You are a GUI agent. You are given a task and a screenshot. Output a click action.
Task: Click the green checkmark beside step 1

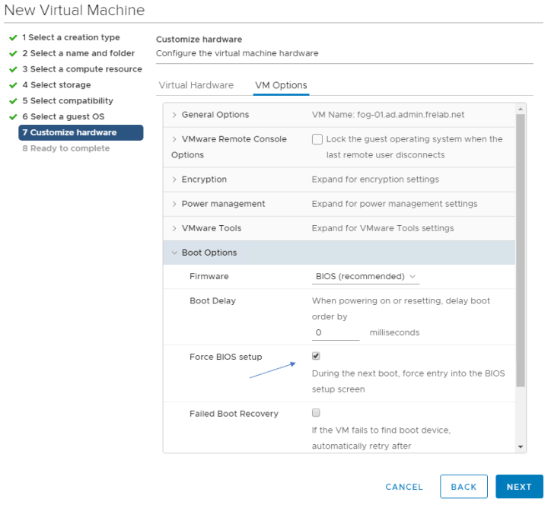tap(13, 38)
